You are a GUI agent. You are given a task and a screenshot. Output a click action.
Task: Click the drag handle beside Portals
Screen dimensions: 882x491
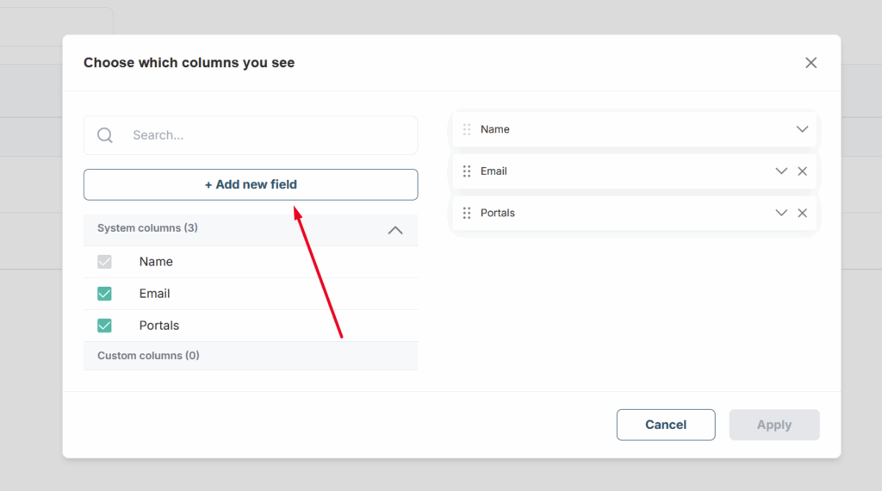tap(467, 213)
